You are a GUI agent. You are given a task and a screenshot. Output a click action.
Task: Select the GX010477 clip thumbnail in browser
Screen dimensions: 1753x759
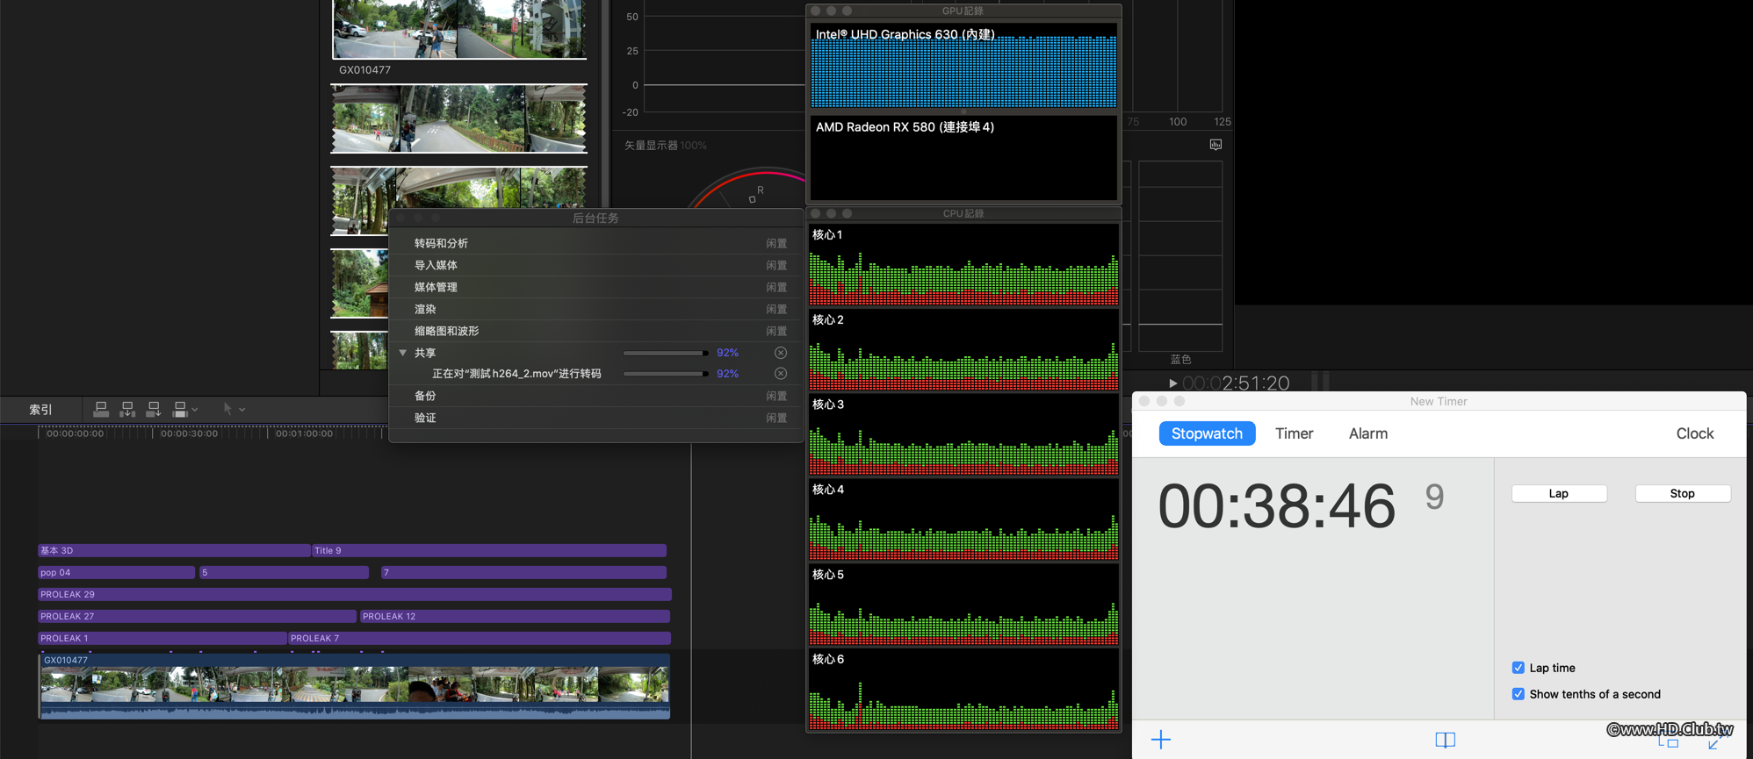pyautogui.click(x=458, y=30)
